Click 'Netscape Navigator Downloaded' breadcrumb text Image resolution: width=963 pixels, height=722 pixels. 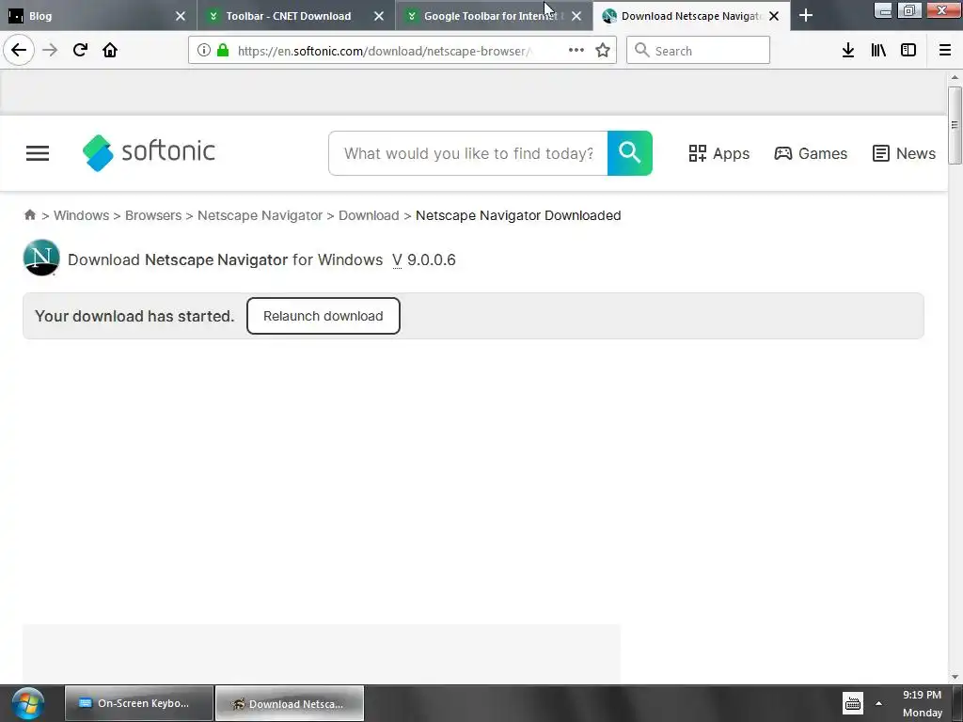coord(518,215)
